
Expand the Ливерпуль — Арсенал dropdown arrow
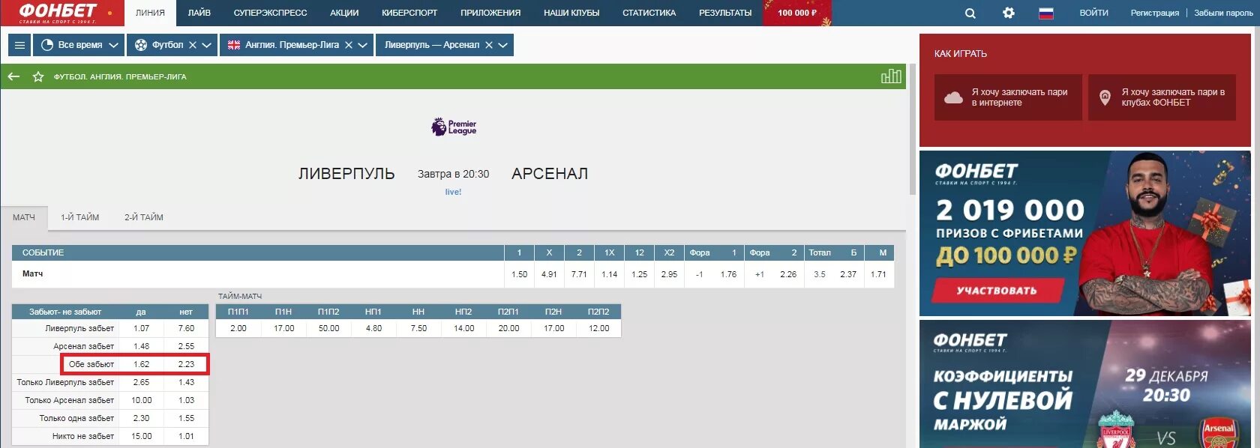point(503,45)
